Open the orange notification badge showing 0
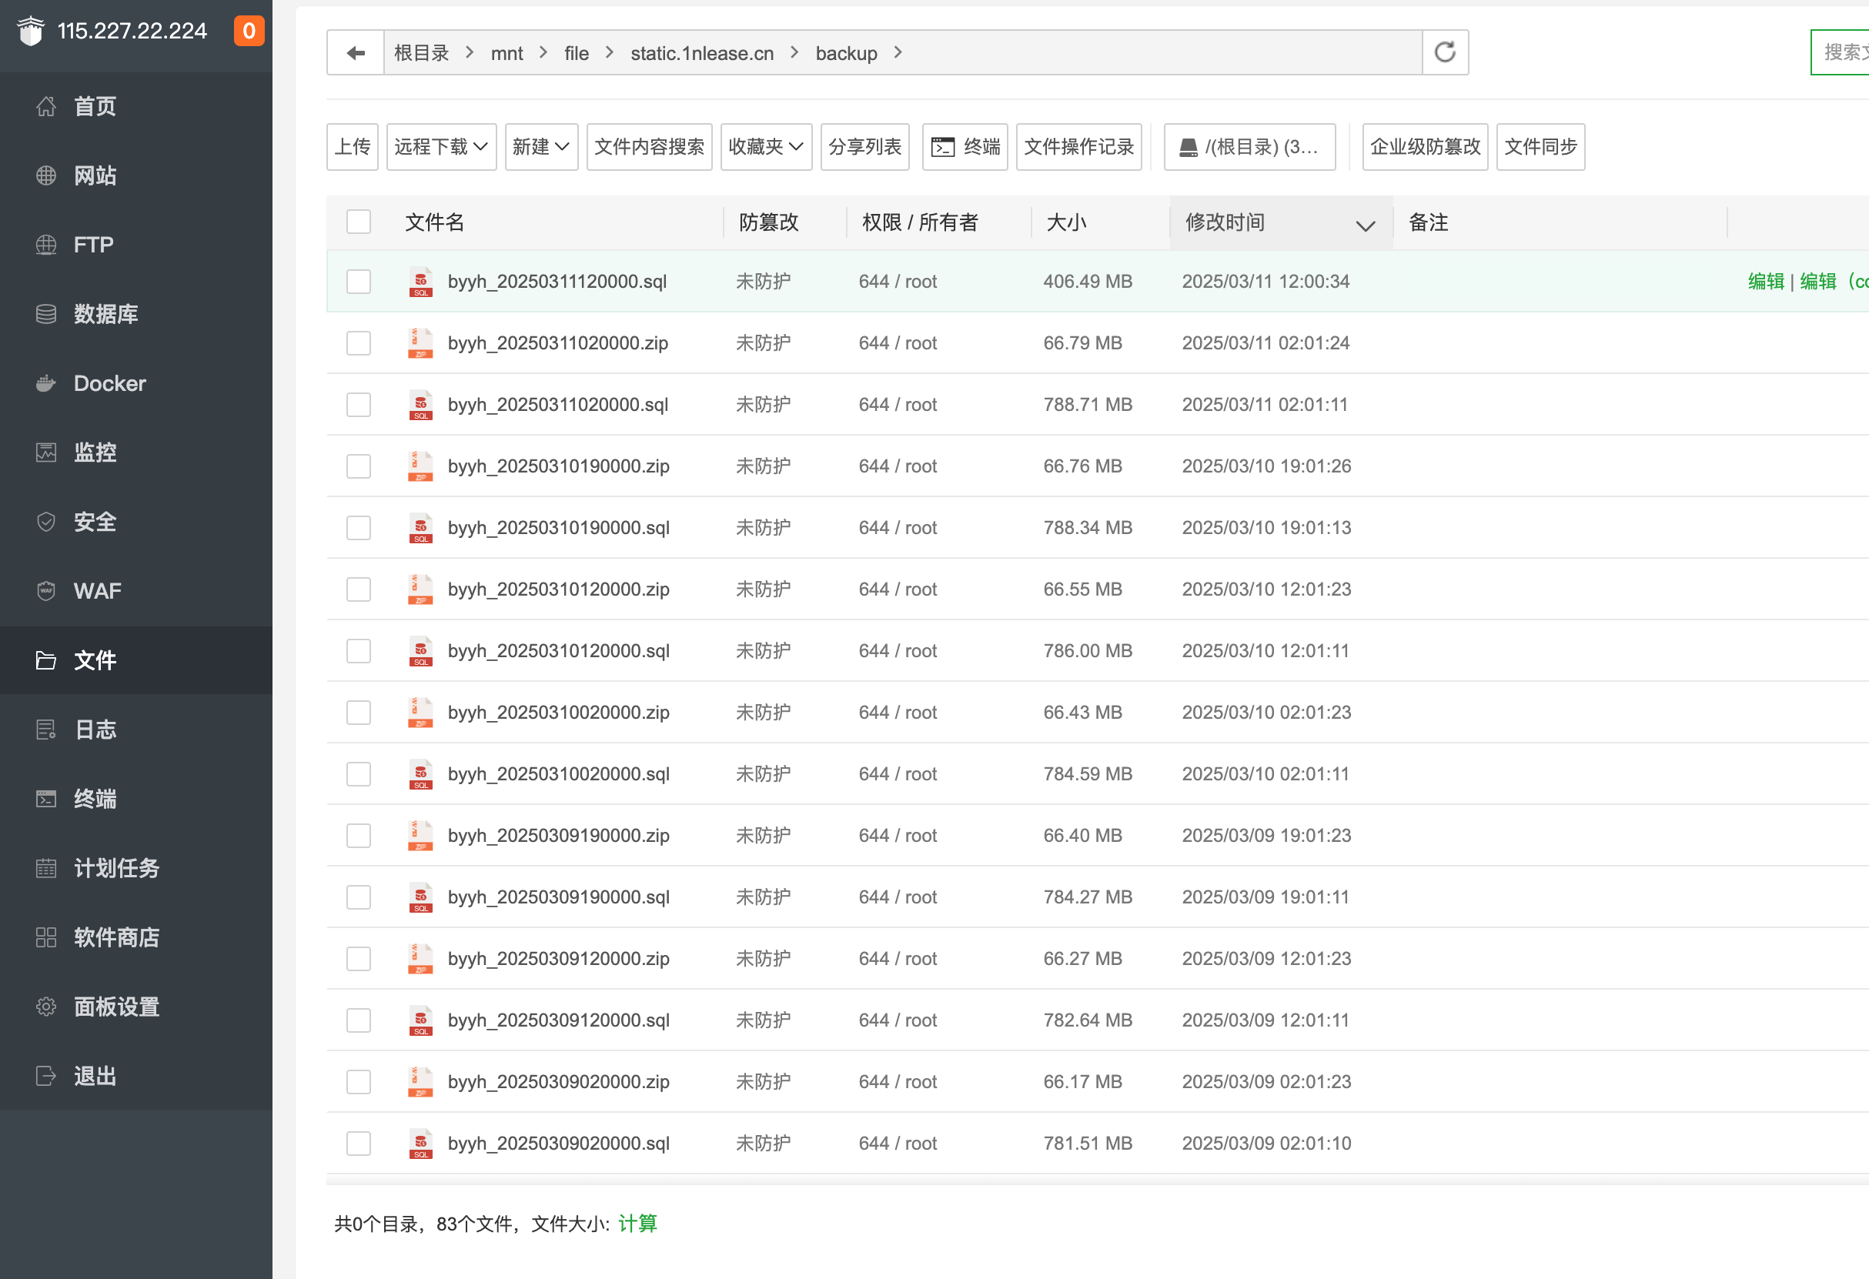The width and height of the screenshot is (1869, 1279). tap(249, 31)
